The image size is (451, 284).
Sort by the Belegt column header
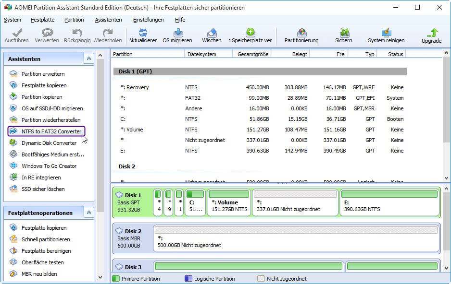tap(290, 54)
